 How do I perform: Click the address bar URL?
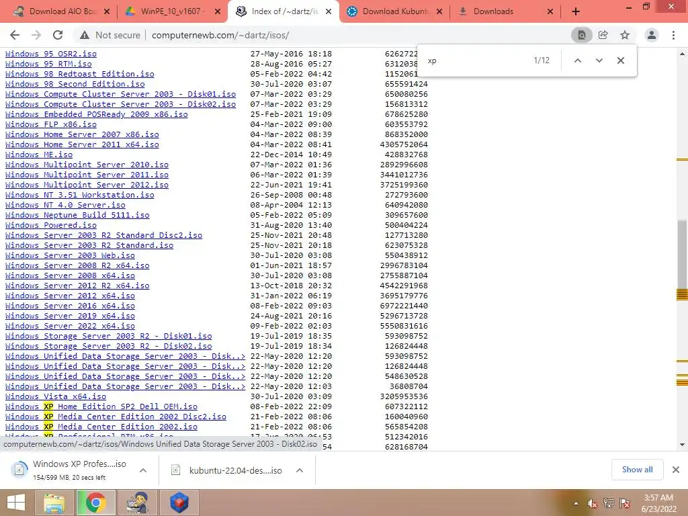(220, 35)
